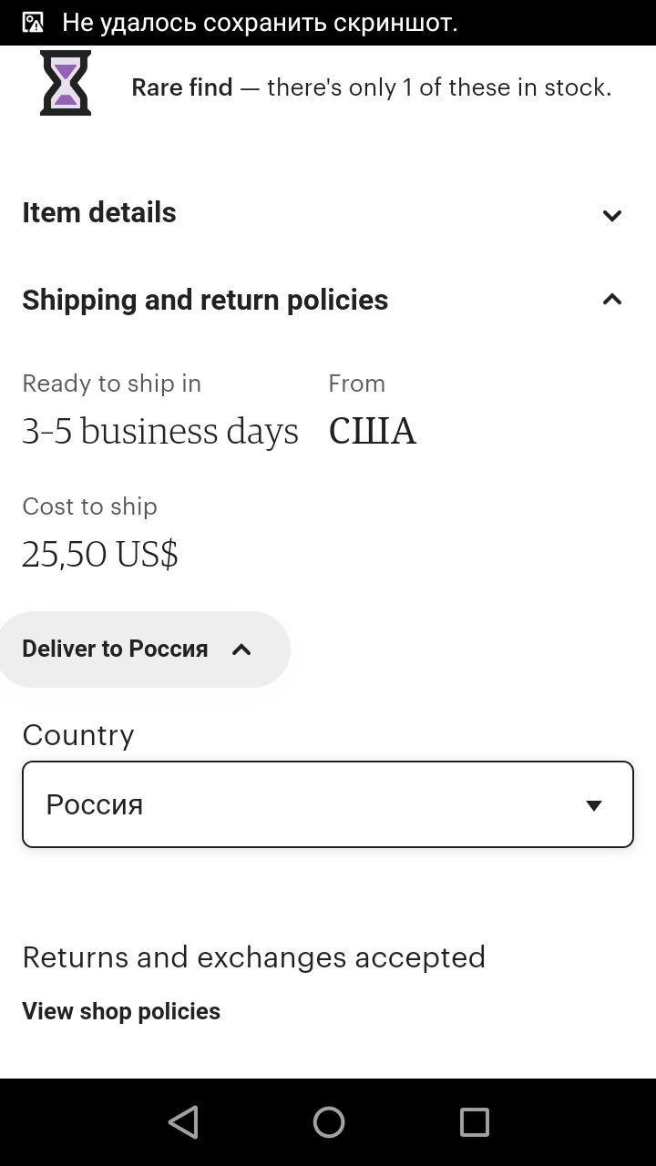Tap the Shipping and return policies heading

coord(205,300)
